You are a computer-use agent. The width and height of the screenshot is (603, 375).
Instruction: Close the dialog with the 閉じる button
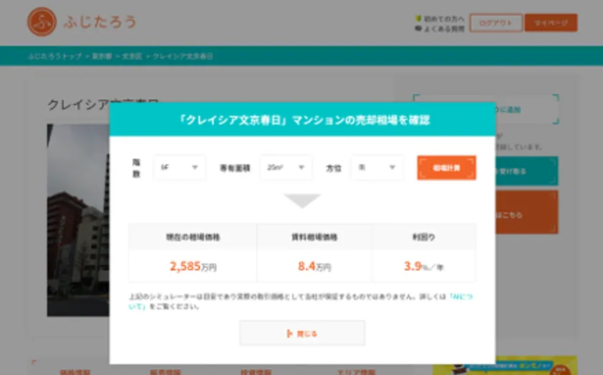pos(302,333)
